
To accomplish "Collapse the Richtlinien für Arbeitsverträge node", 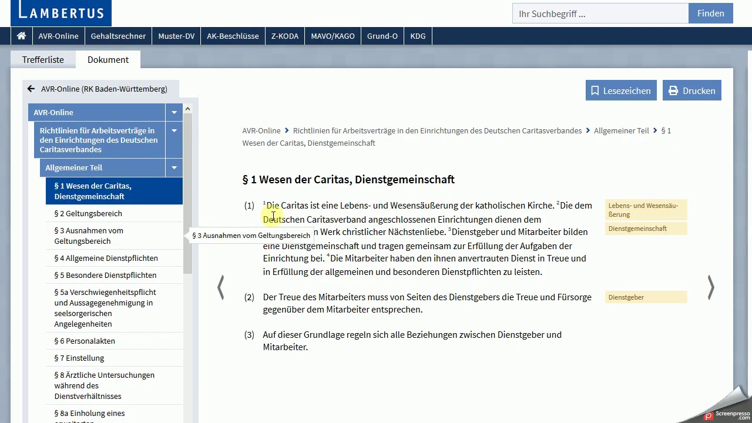I will coord(174,130).
